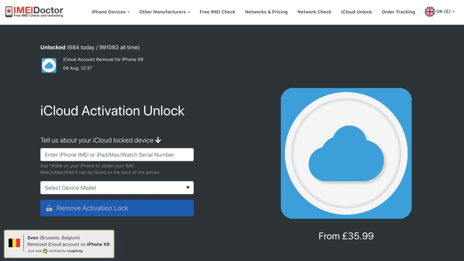
Task: Click the iCloud Account Removal for iPhone XR text
Action: click(103, 59)
